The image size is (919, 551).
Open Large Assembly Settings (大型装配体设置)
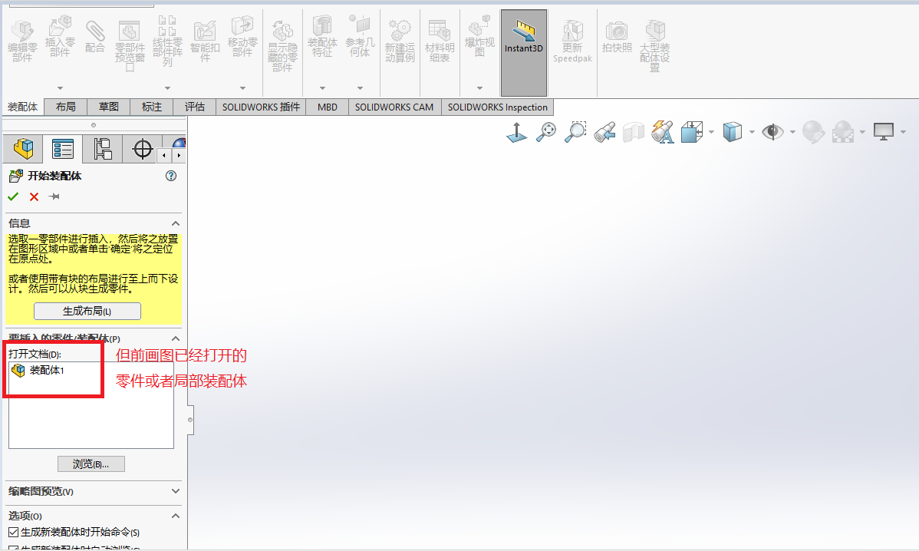(654, 46)
